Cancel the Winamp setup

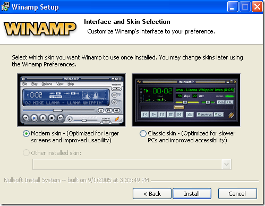(x=237, y=194)
